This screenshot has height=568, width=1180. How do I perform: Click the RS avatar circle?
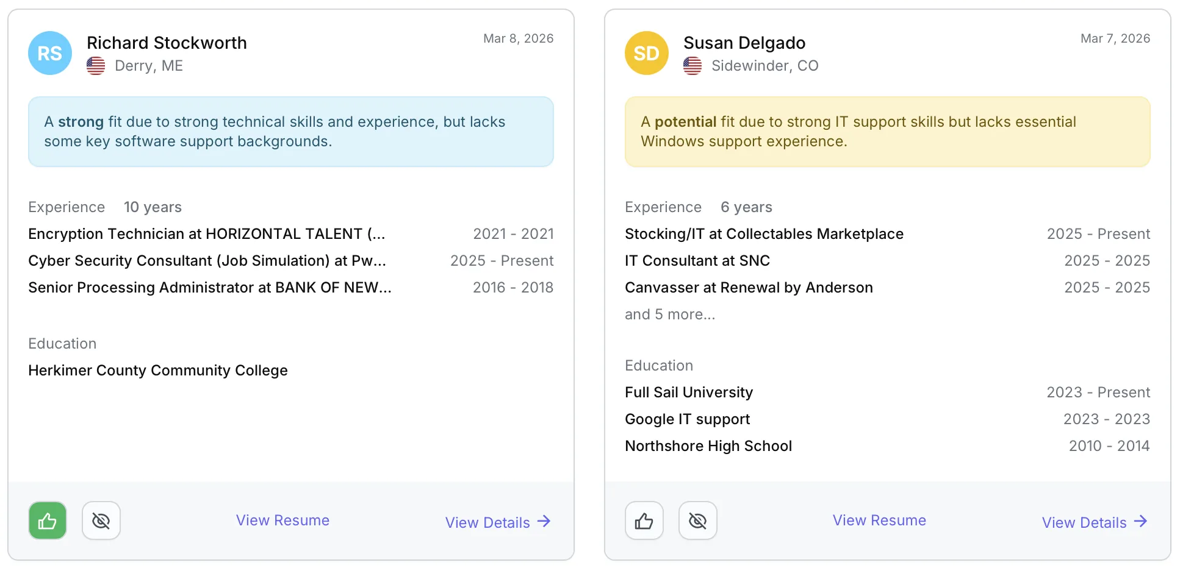point(50,54)
